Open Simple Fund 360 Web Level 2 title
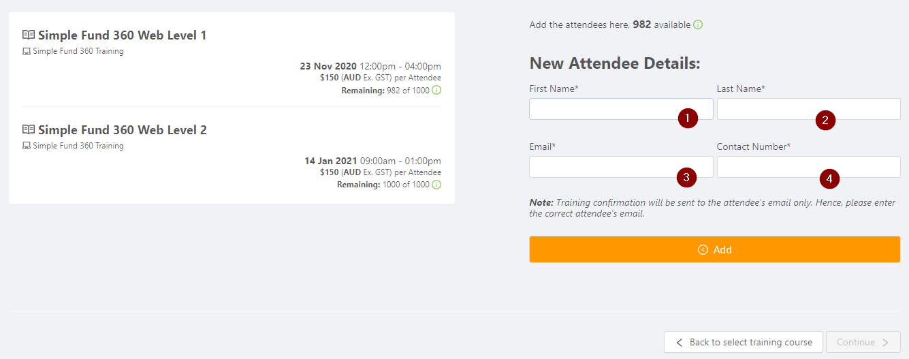909x359 pixels. tap(122, 129)
